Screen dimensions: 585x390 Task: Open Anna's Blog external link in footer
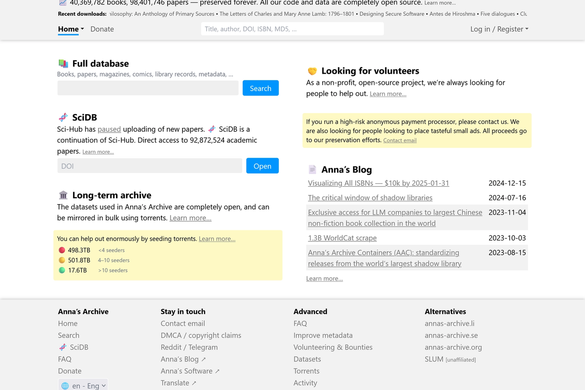click(183, 359)
